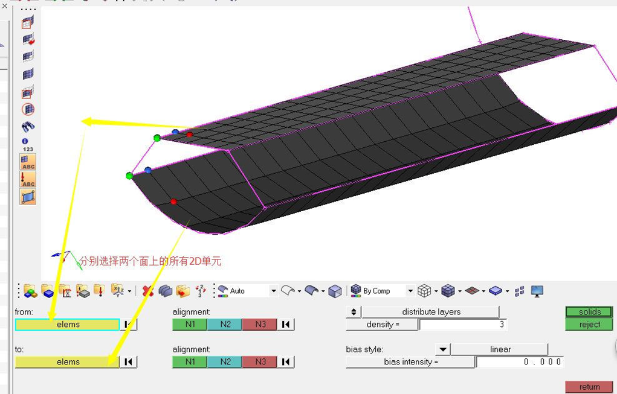The width and height of the screenshot is (617, 394).
Task: Click the density value field
Action: point(463,325)
